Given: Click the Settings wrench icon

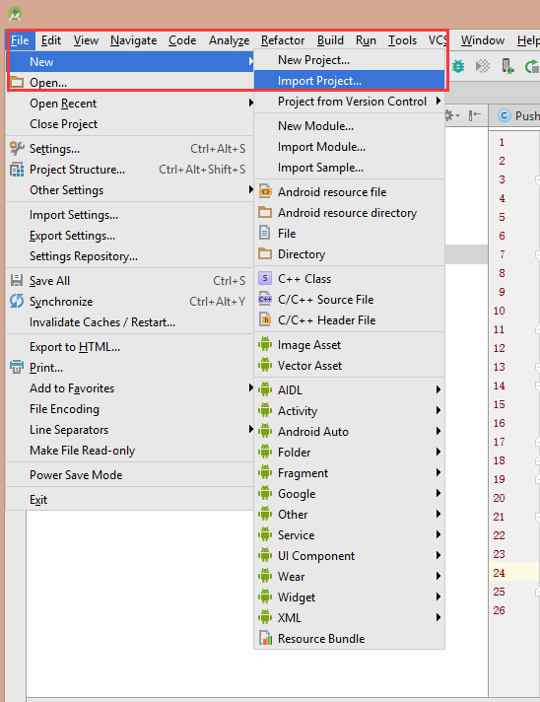Looking at the screenshot, I should [17, 148].
